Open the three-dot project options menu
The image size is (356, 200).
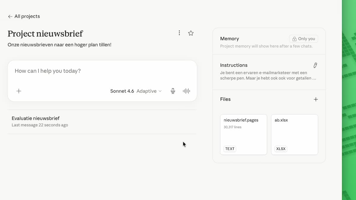tap(179, 33)
